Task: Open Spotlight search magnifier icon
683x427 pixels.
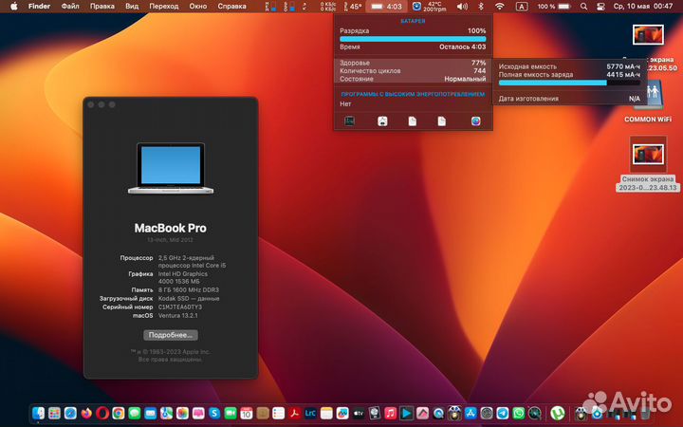Action: pyautogui.click(x=583, y=6)
